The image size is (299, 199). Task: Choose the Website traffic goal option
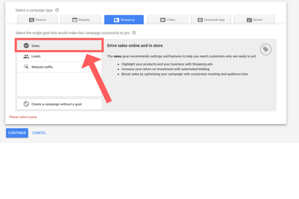coord(59,67)
